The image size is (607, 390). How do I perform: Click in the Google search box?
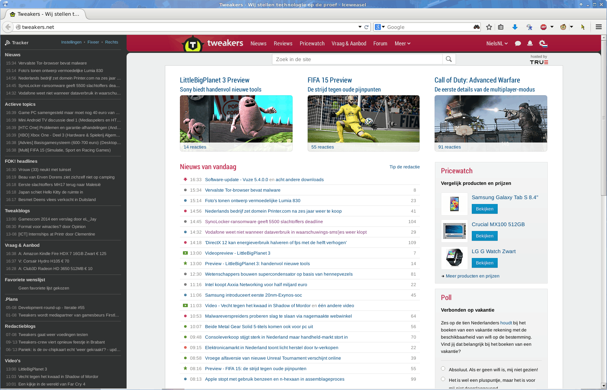[429, 27]
